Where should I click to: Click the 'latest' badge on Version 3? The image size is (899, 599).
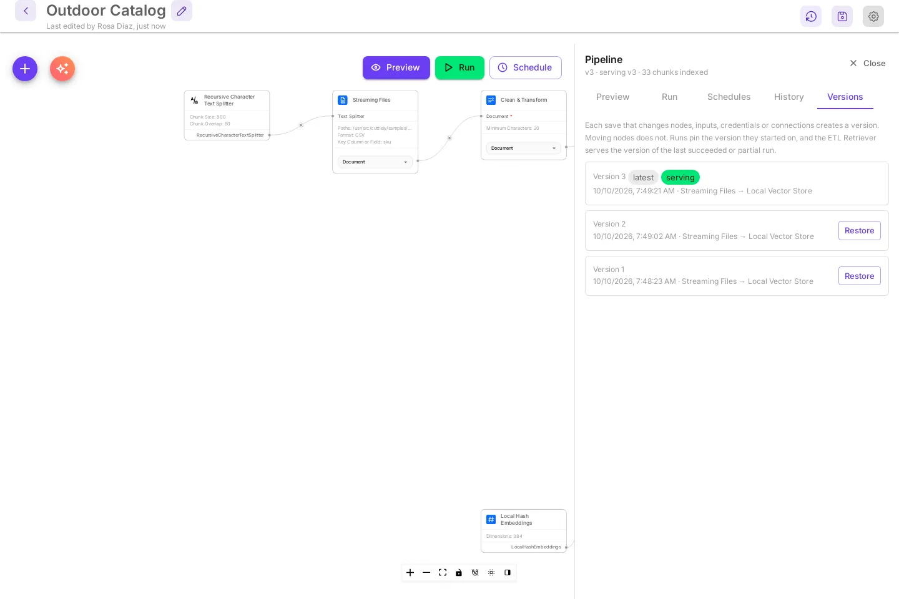[643, 177]
